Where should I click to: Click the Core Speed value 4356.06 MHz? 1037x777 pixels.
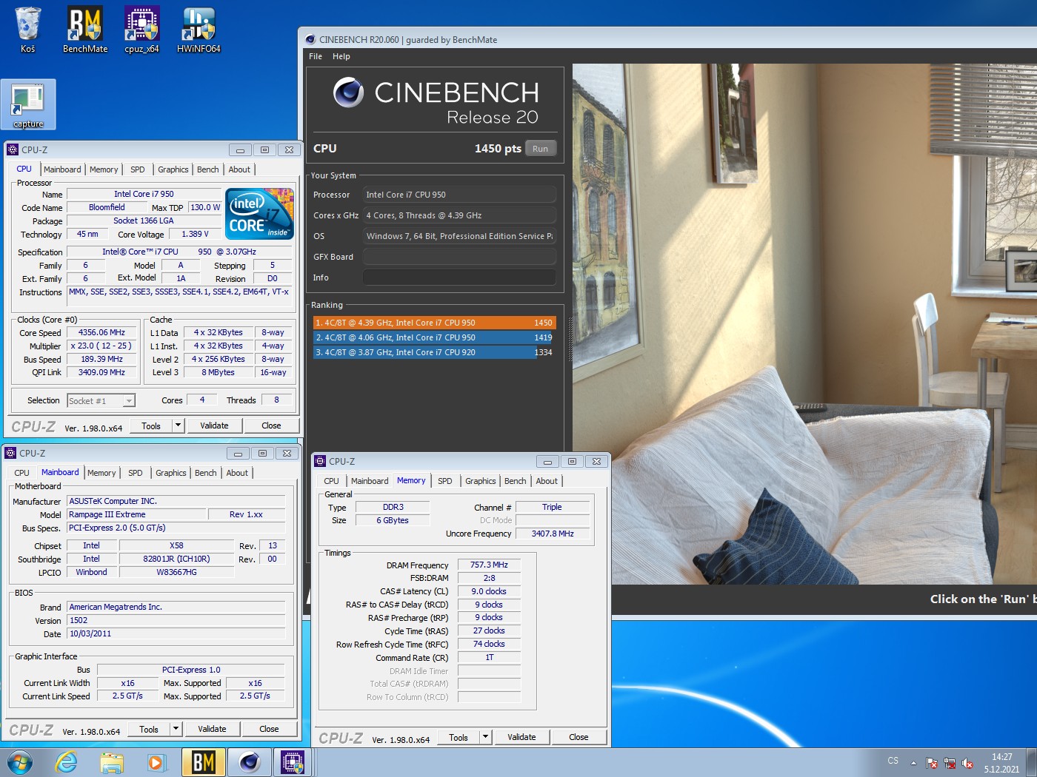pyautogui.click(x=102, y=332)
